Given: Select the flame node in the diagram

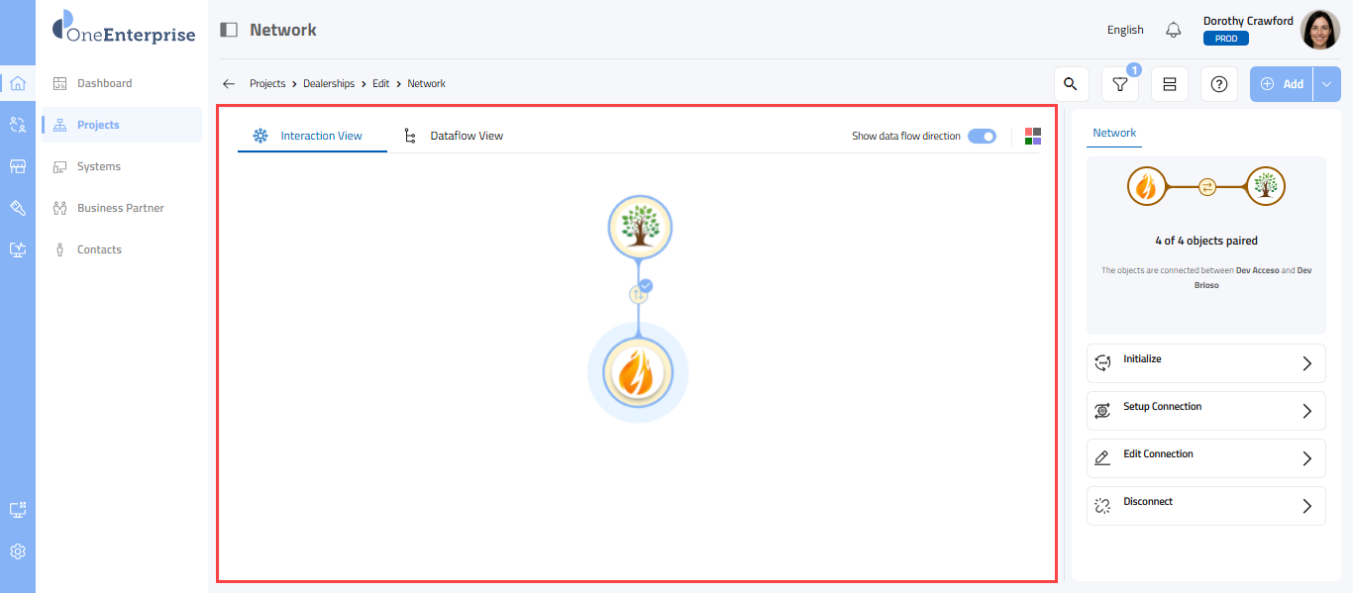Looking at the screenshot, I should click(x=638, y=373).
